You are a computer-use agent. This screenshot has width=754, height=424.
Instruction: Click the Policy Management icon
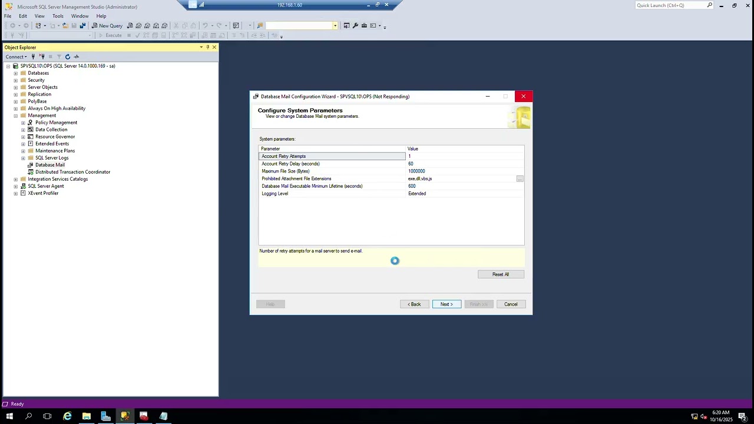coord(31,122)
